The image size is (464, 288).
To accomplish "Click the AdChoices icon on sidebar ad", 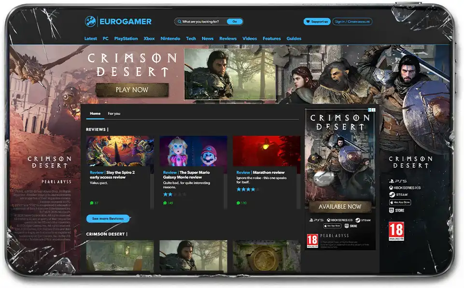I will coord(369,110).
